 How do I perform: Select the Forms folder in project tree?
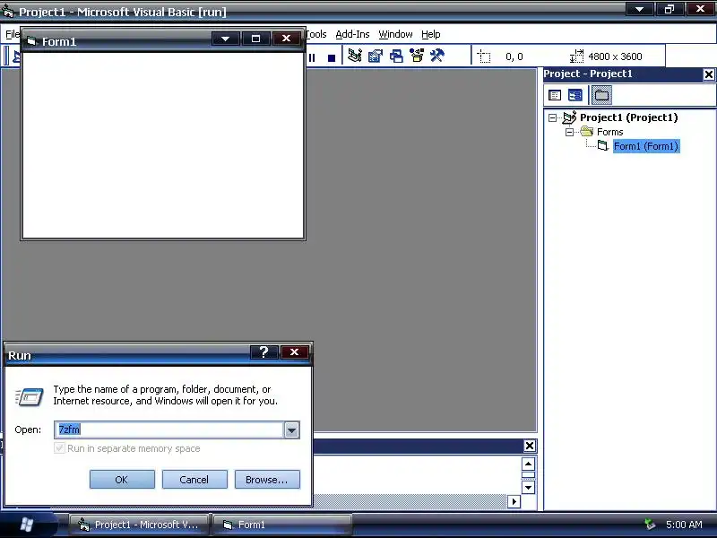click(x=609, y=132)
